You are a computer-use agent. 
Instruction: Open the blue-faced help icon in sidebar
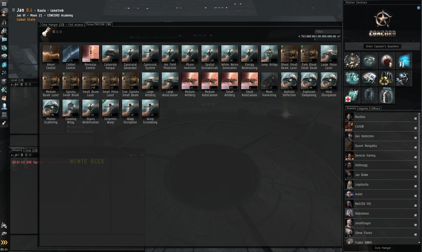pyautogui.click(x=4, y=106)
